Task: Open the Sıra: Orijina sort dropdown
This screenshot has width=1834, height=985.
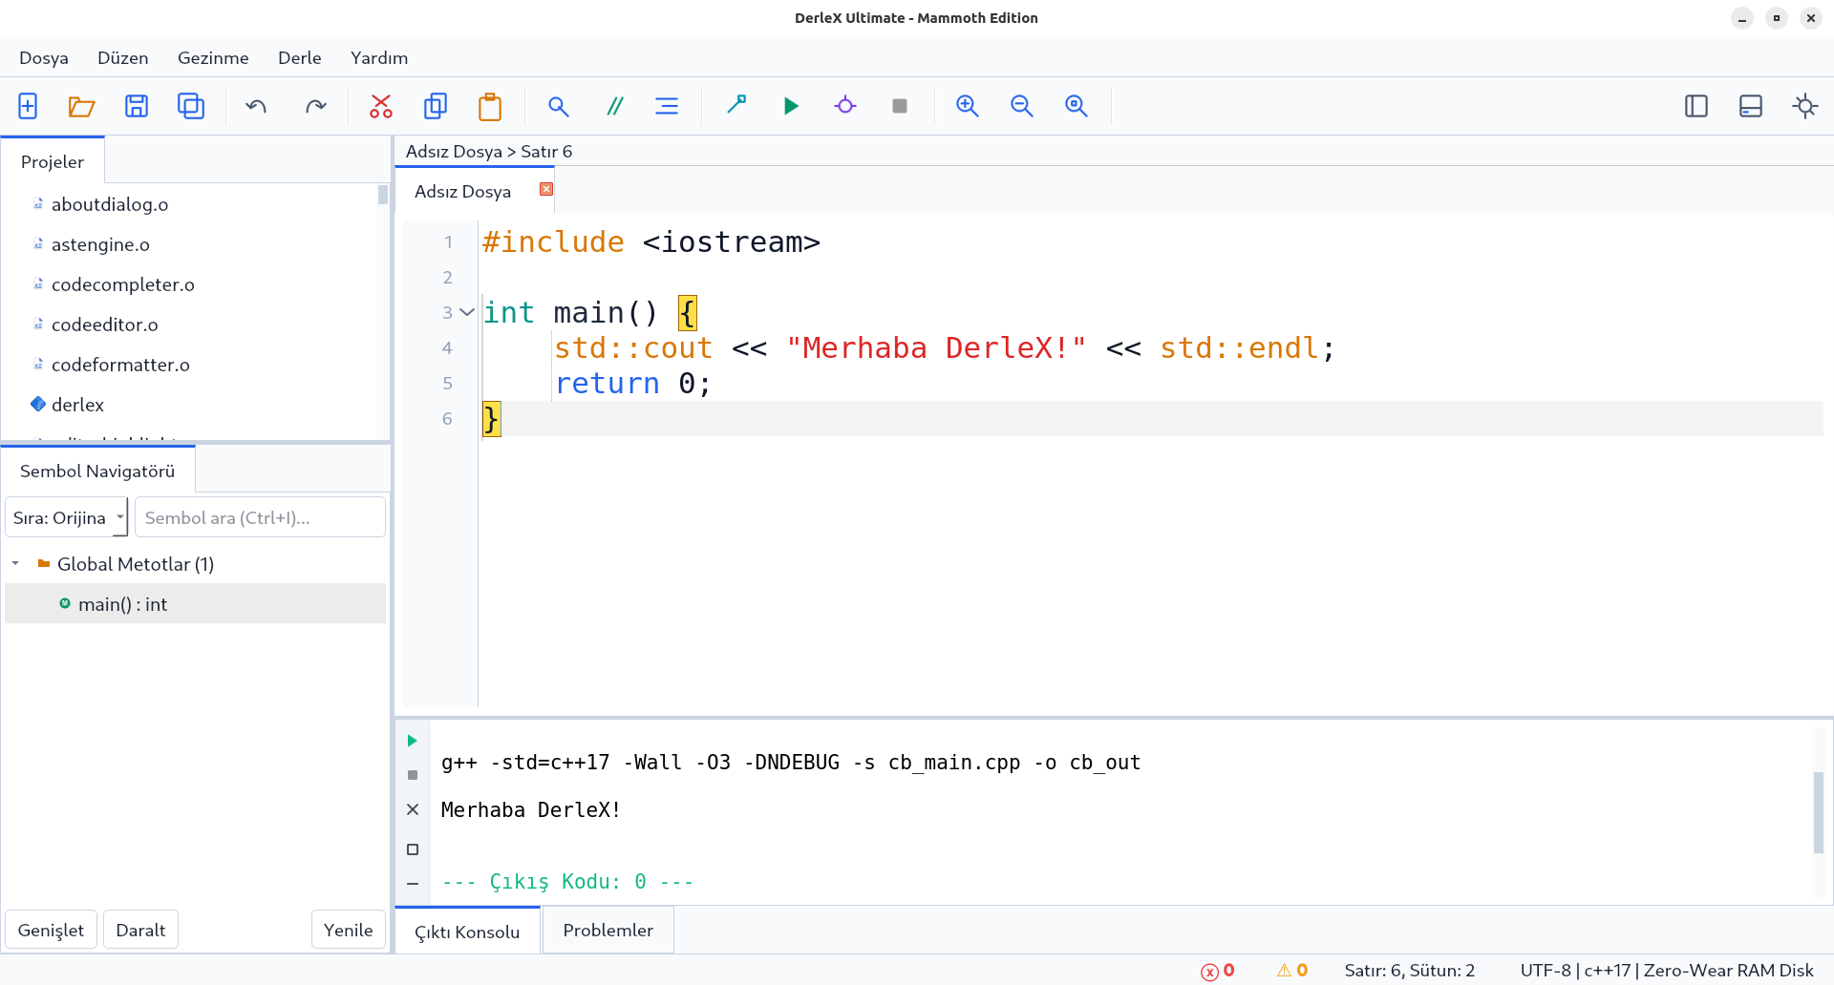Action: 67,517
